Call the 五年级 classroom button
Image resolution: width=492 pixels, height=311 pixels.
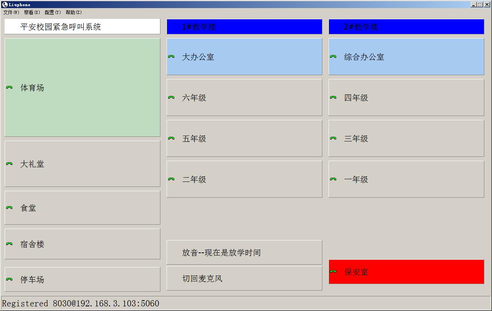(x=244, y=138)
